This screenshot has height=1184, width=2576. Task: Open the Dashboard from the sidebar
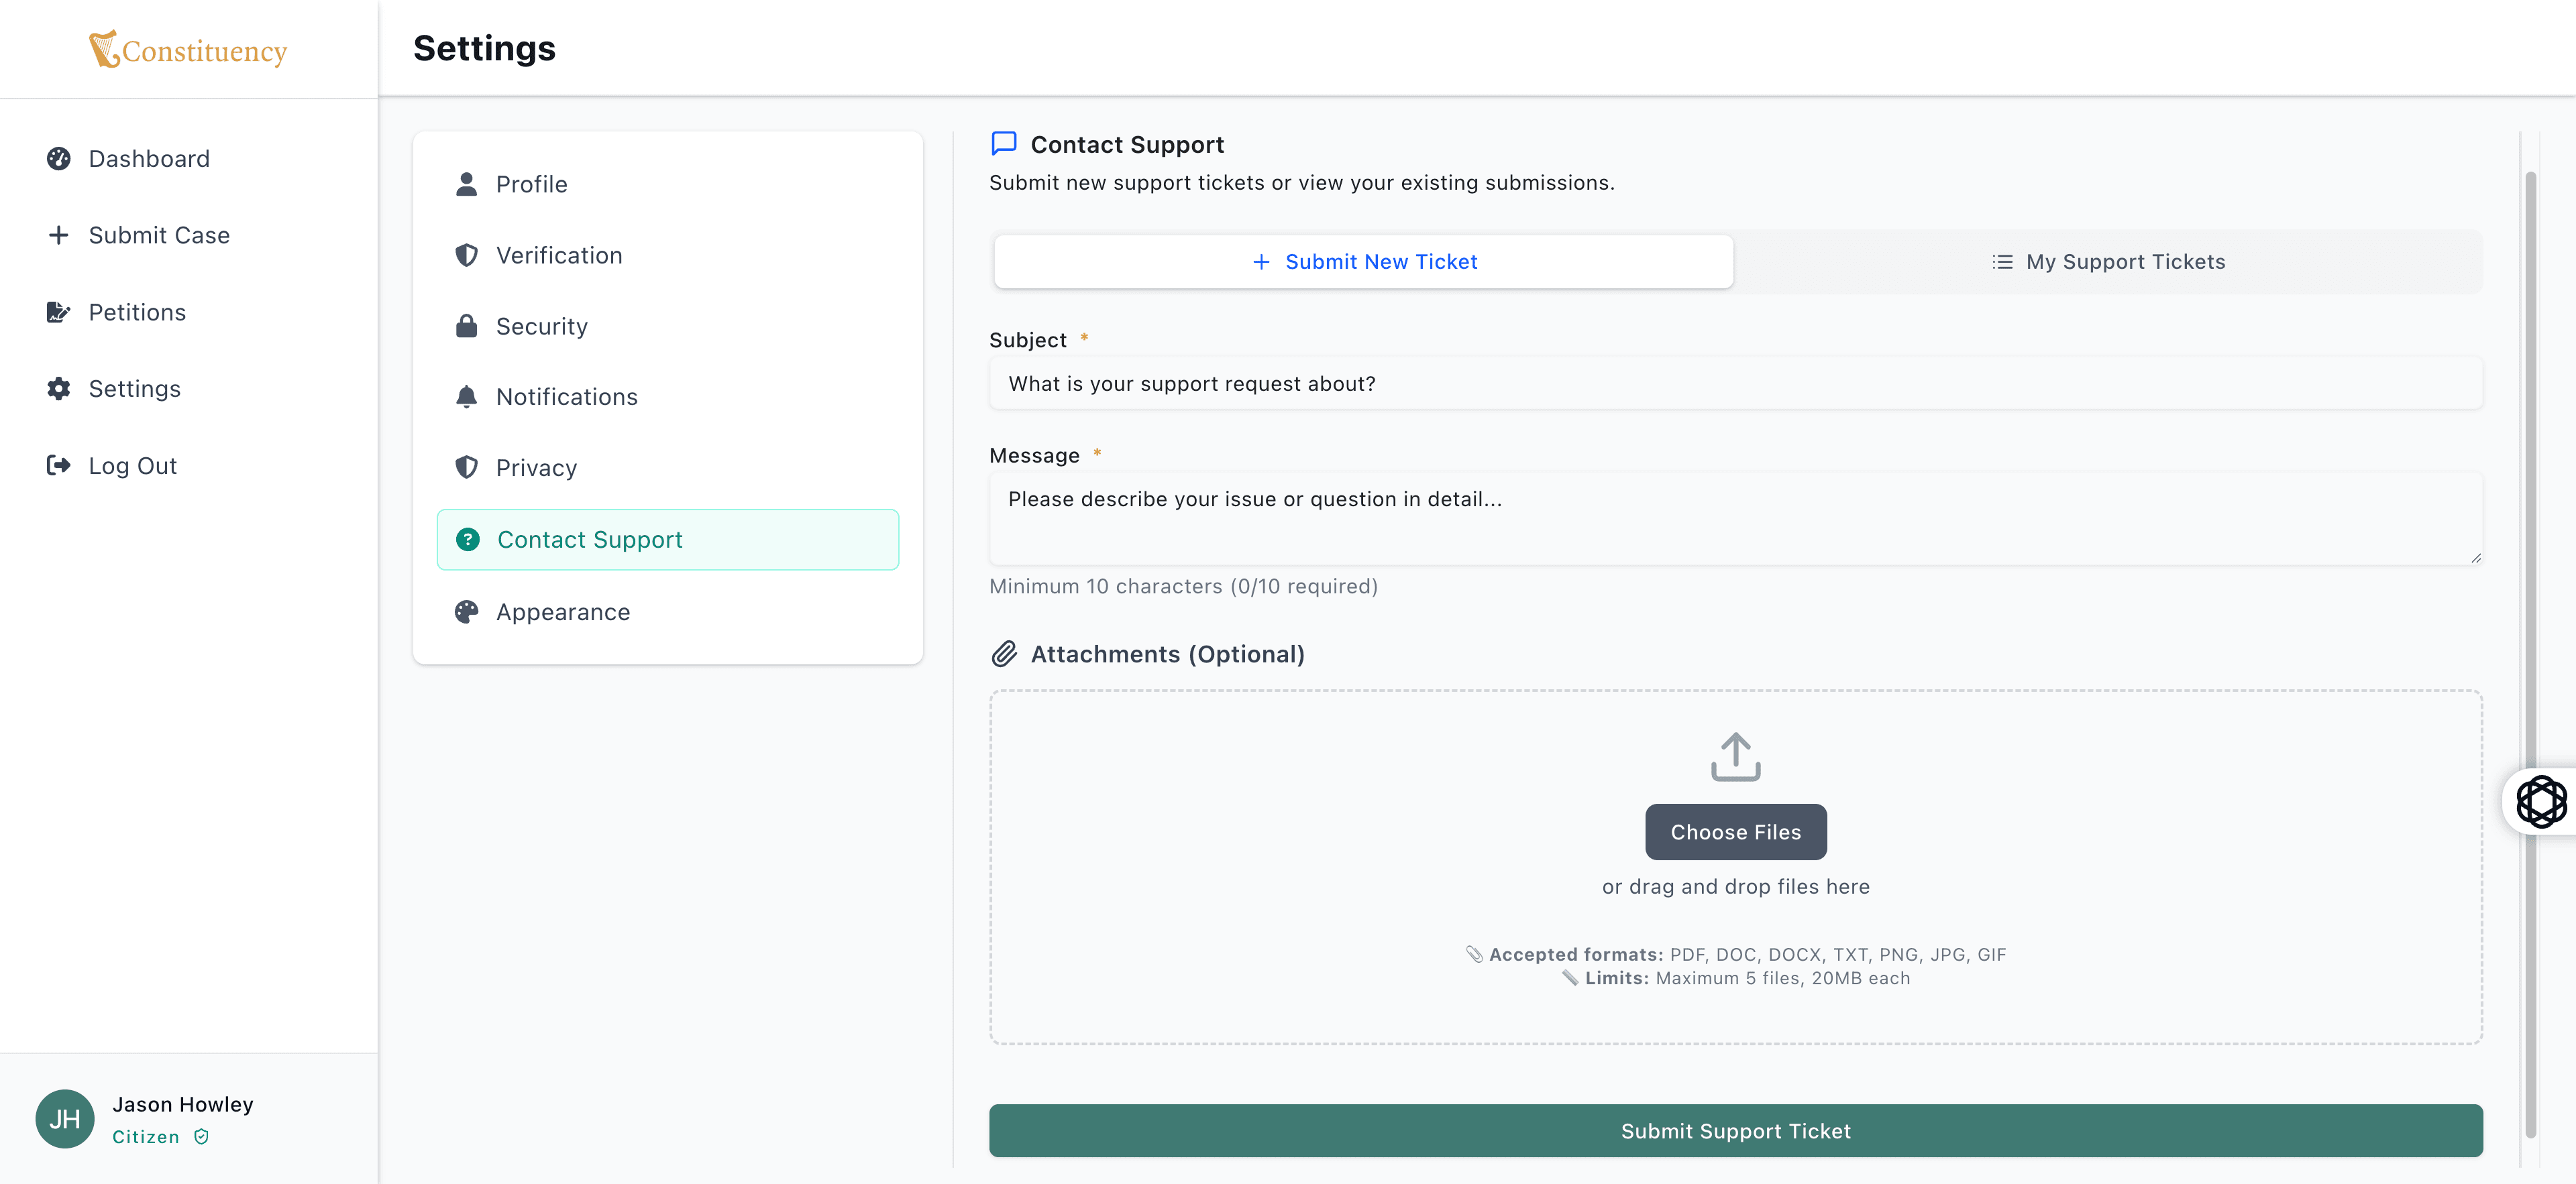tap(58, 158)
